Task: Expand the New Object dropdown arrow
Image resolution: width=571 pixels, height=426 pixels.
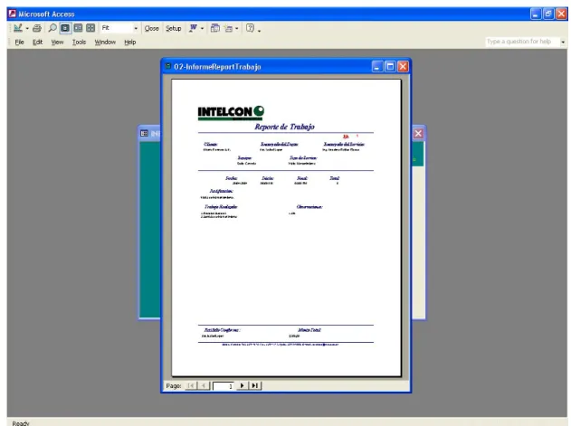Action: tap(237, 28)
